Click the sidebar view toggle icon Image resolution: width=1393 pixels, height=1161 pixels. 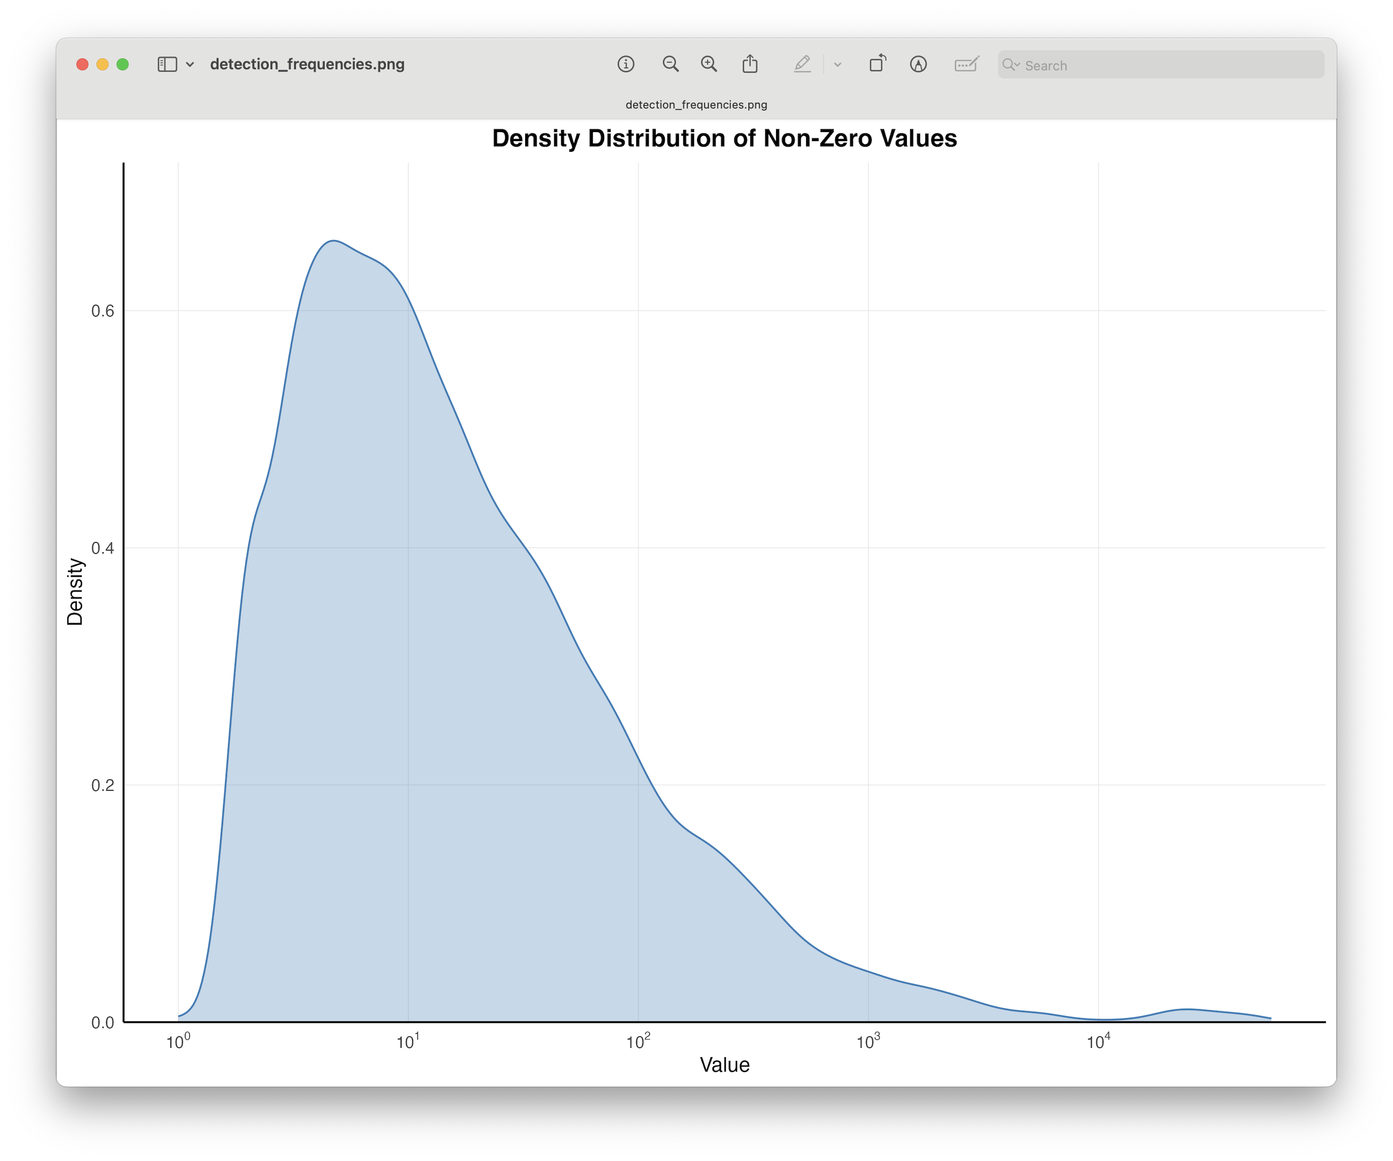(167, 64)
